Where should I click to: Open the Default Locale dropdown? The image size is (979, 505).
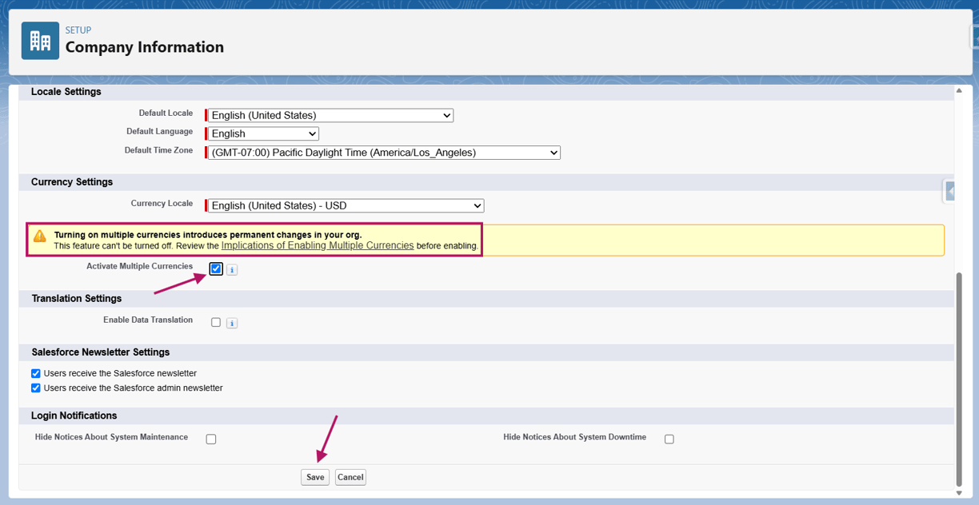330,115
